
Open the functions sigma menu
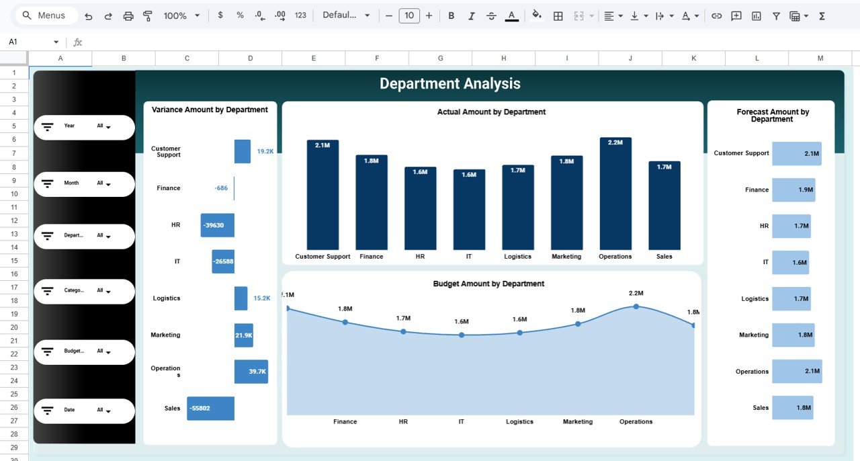821,15
